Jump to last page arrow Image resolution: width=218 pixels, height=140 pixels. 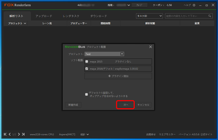(x=23, y=134)
